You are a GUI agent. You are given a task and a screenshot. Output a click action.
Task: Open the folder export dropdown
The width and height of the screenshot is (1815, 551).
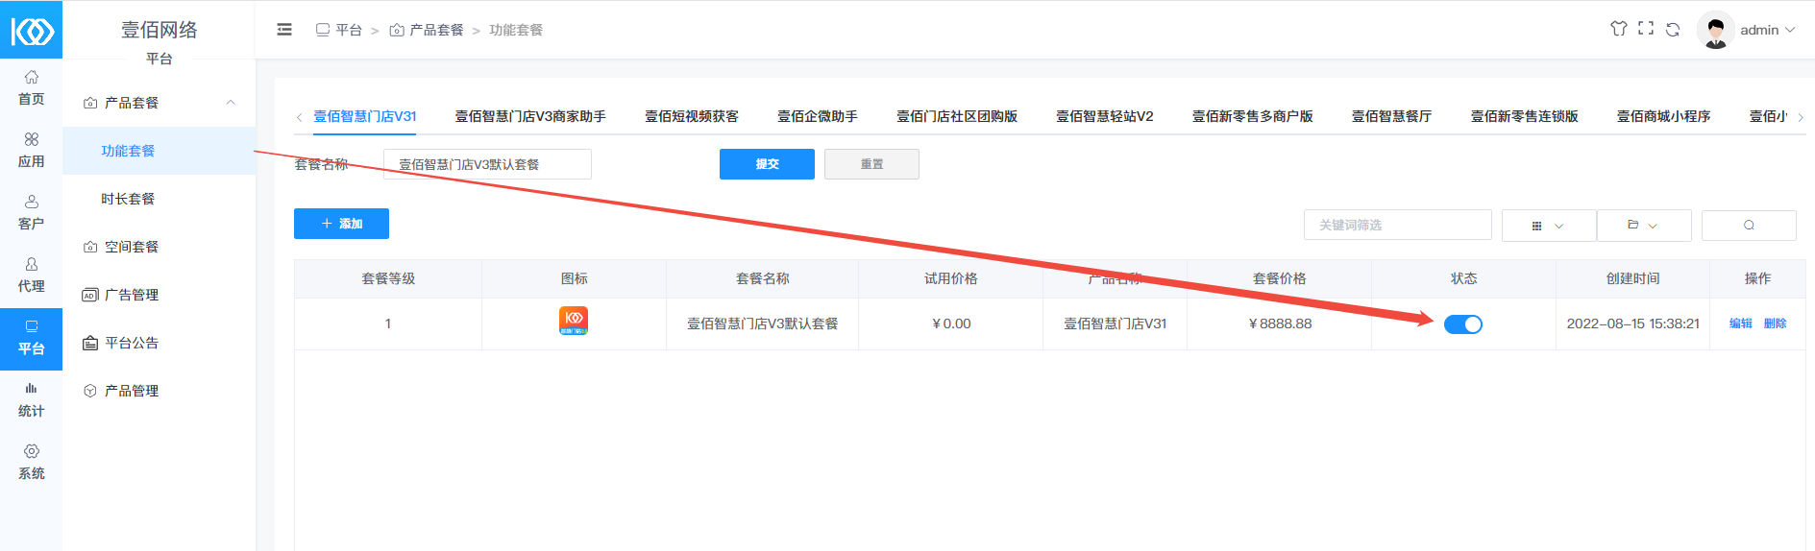pyautogui.click(x=1643, y=226)
